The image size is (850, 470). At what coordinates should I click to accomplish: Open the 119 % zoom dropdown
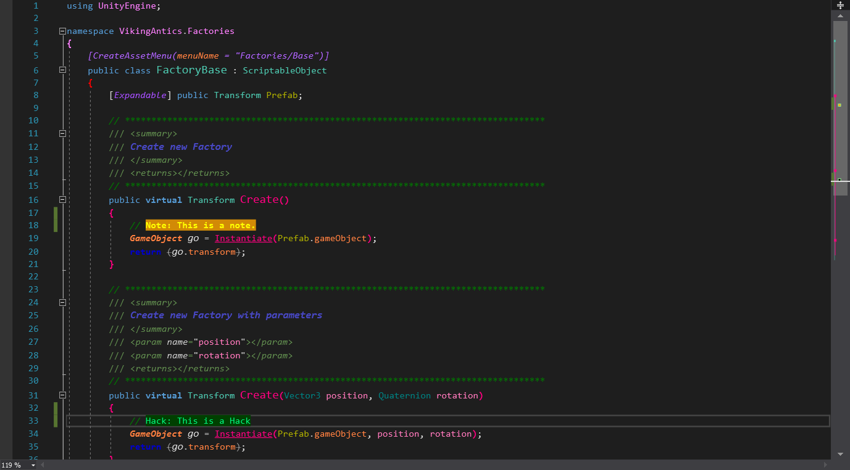pyautogui.click(x=33, y=465)
